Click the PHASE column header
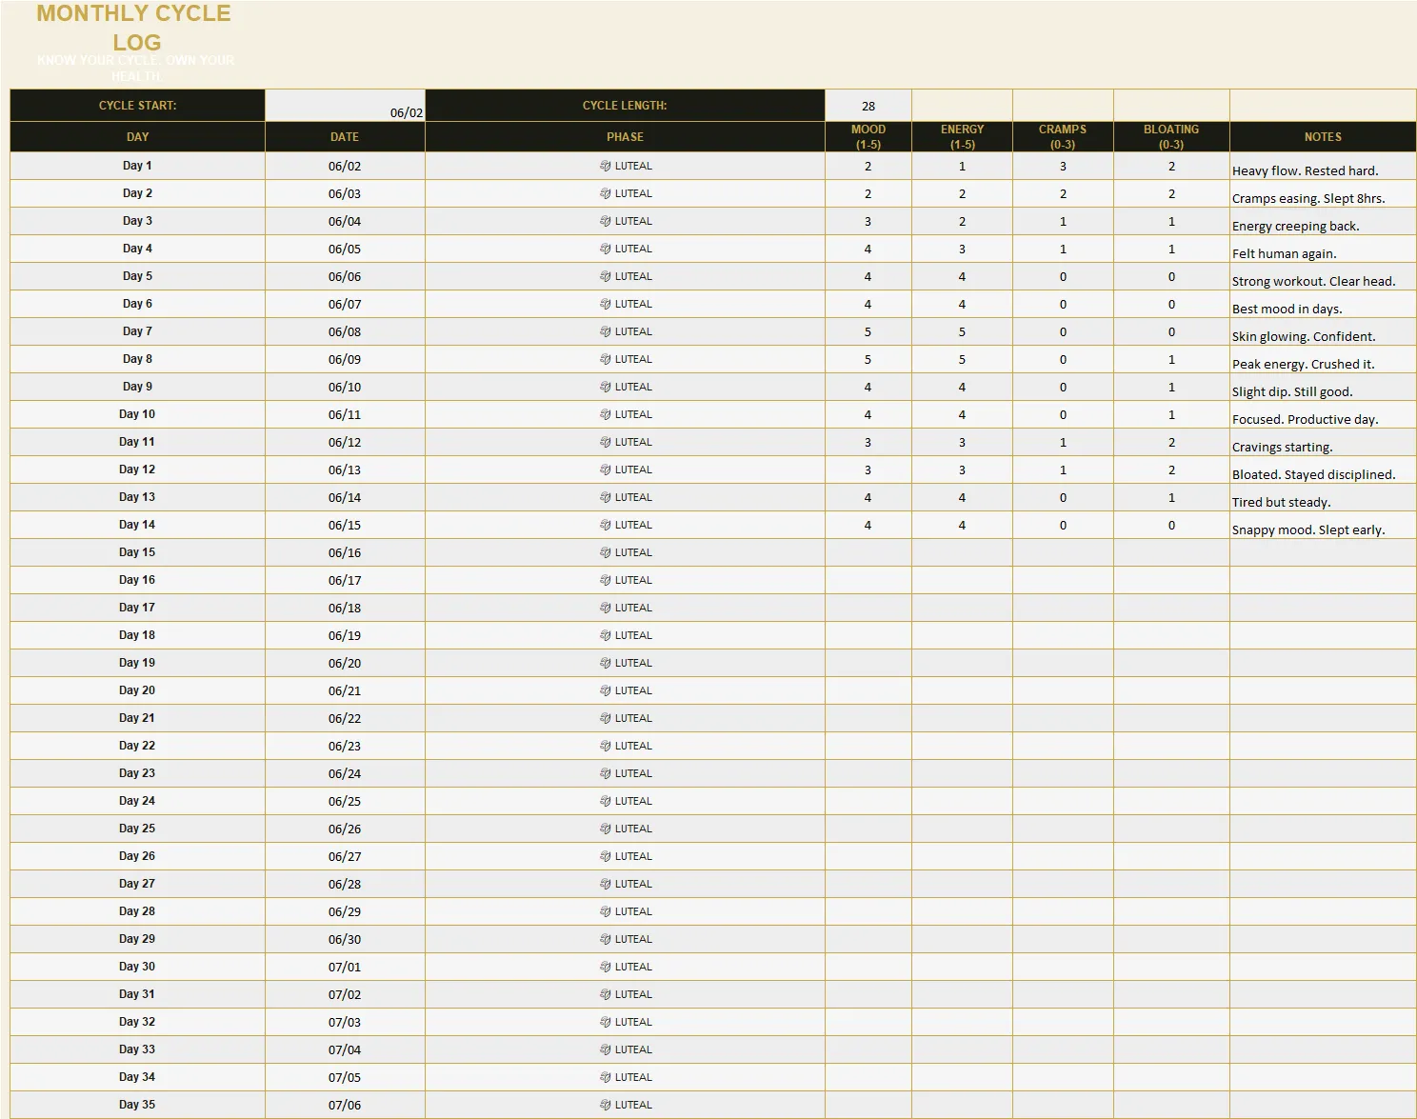 pyautogui.click(x=625, y=137)
